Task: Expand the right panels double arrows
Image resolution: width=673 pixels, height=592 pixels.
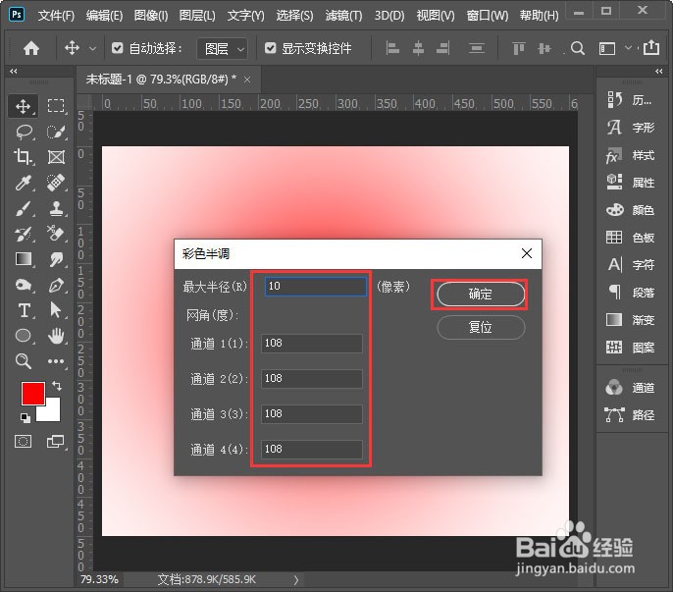Action: click(659, 71)
